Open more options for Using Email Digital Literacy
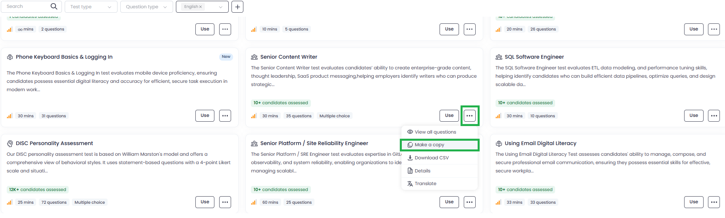Screen dimensions: 725x218 (714, 202)
